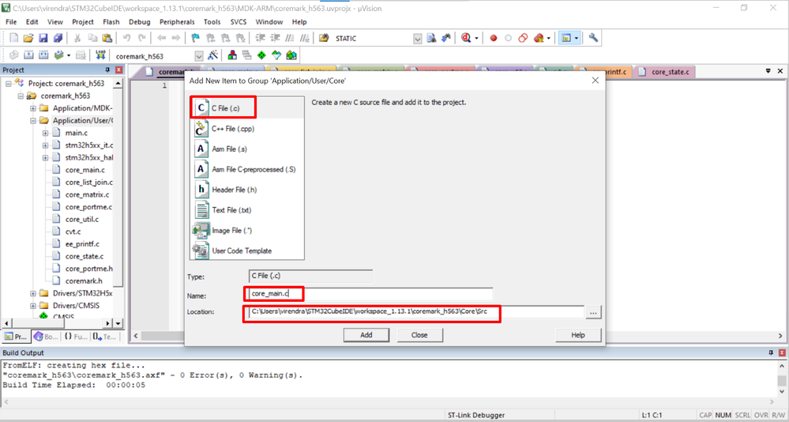Screen dimensions: 789x422
Task: Insert a breakpoint with red dot icon
Action: click(494, 38)
